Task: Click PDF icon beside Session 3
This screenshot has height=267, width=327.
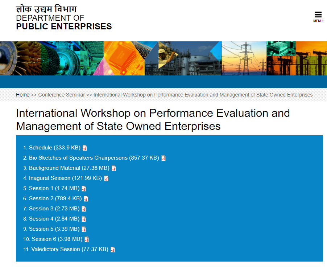Action: click(x=84, y=209)
